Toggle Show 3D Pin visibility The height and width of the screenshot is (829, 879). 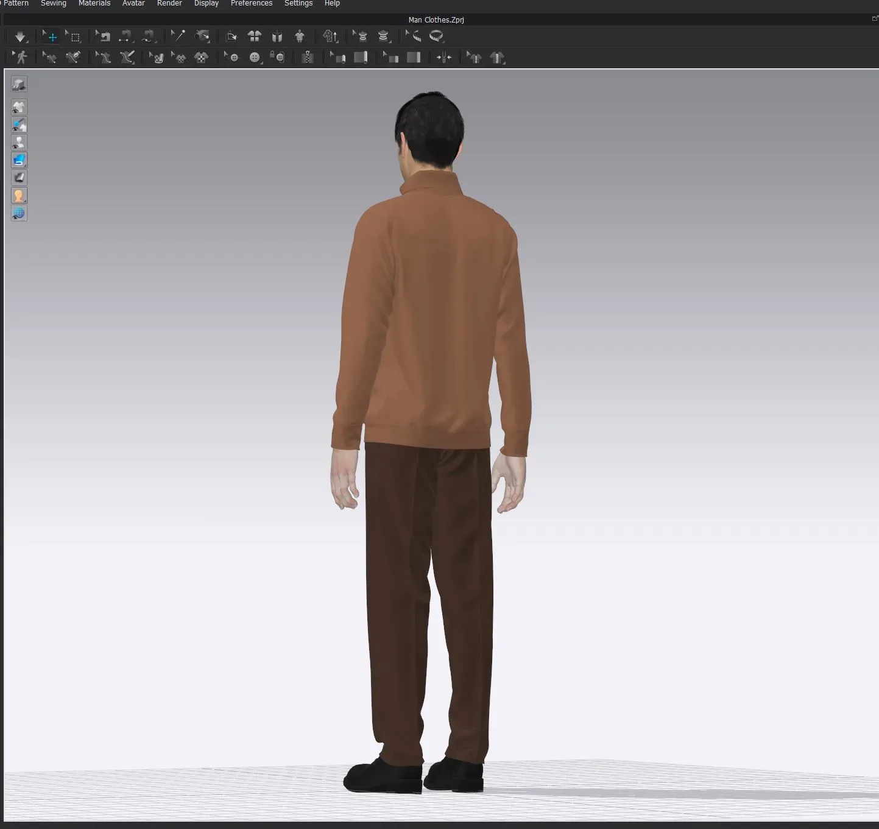click(x=19, y=125)
